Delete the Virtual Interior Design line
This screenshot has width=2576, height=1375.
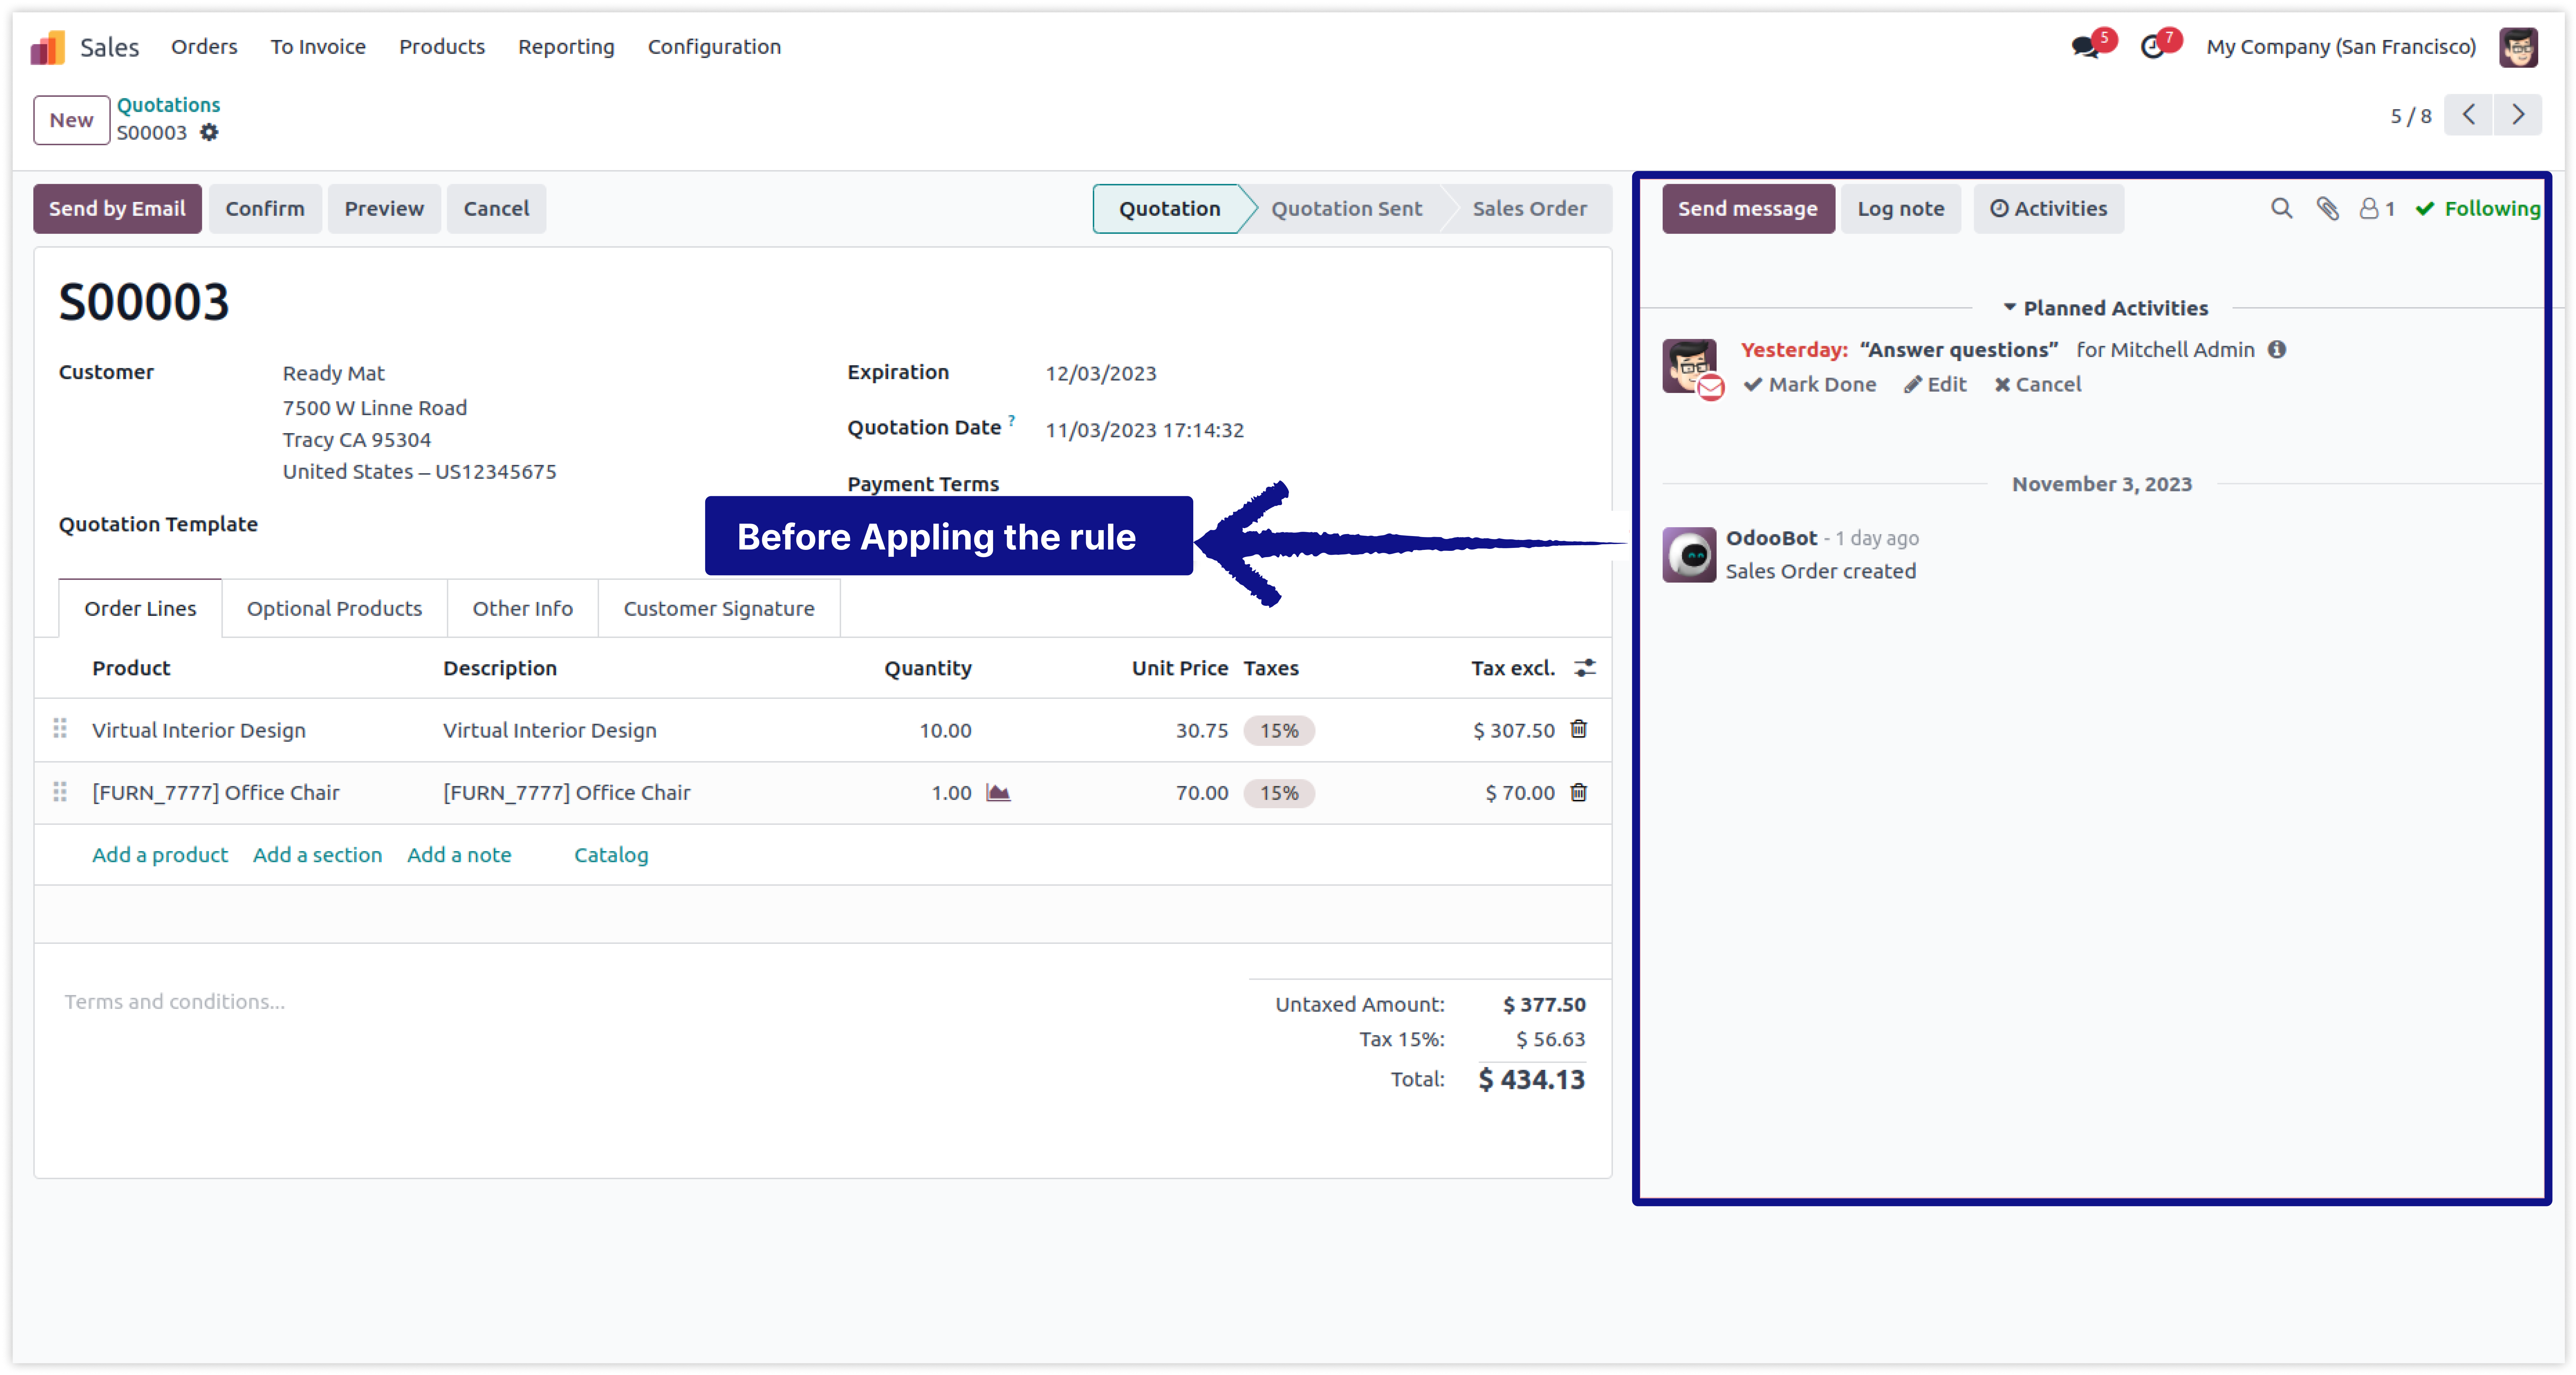[1579, 729]
